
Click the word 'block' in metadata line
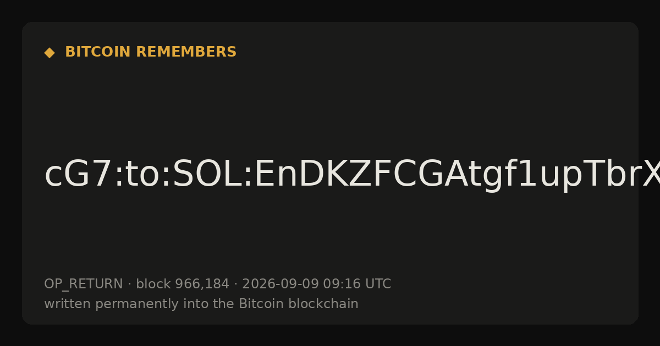153,284
